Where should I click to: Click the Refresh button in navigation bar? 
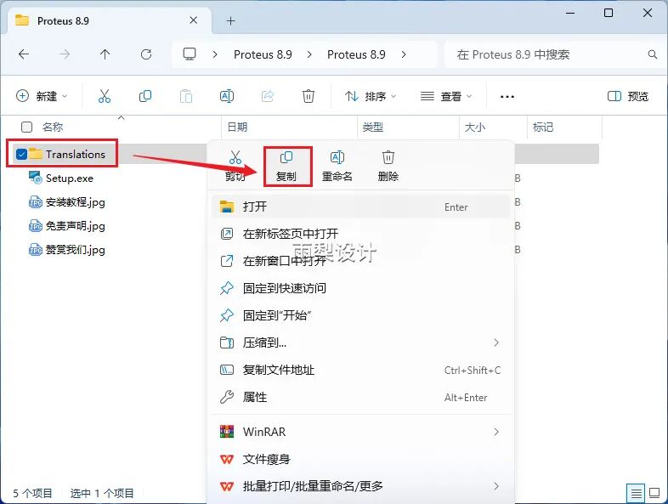point(145,54)
